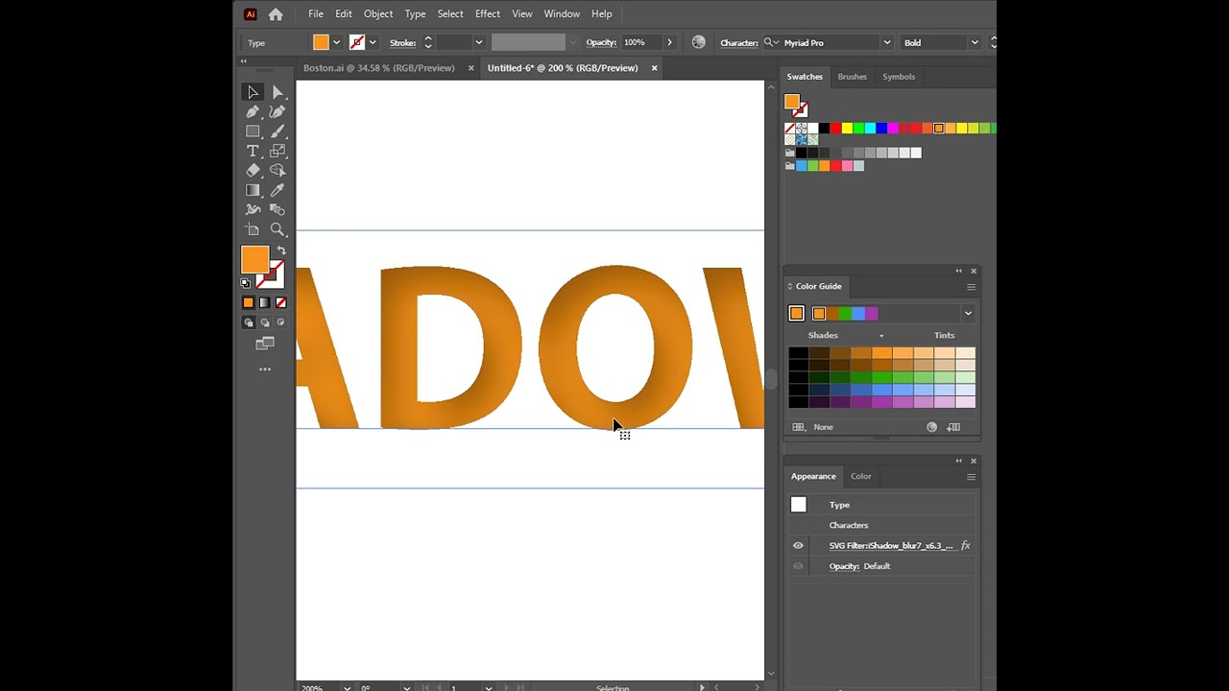Click the Character label link

739,43
